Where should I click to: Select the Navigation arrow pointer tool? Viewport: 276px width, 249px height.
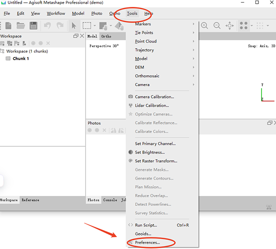click(74, 26)
